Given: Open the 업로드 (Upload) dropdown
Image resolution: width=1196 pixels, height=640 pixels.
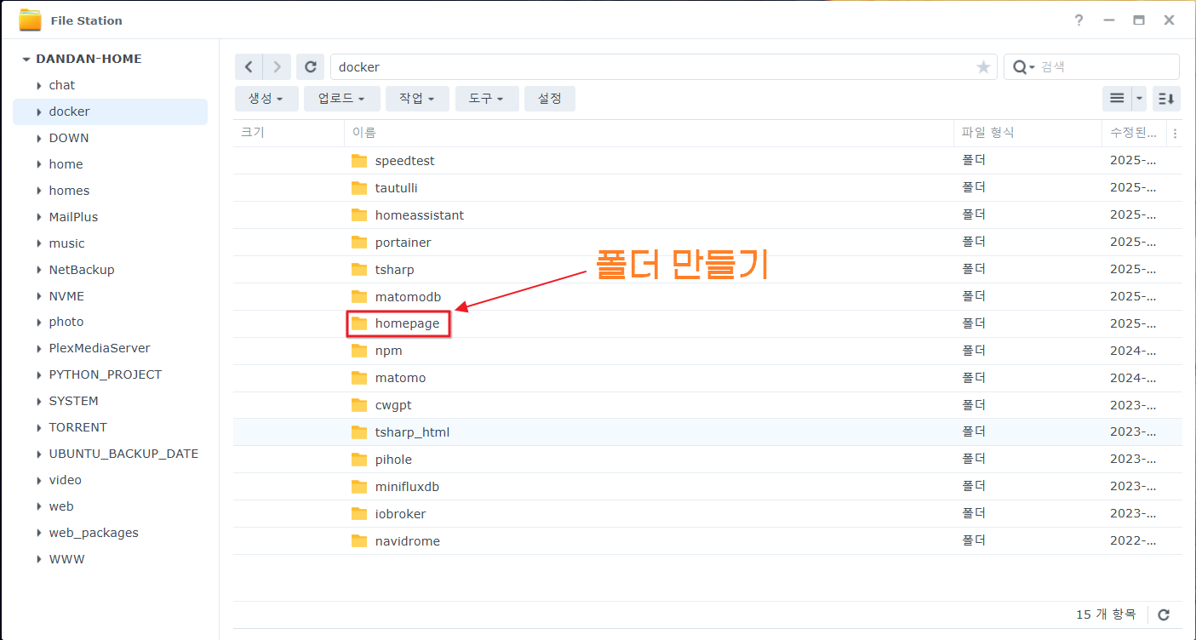Looking at the screenshot, I should point(342,99).
